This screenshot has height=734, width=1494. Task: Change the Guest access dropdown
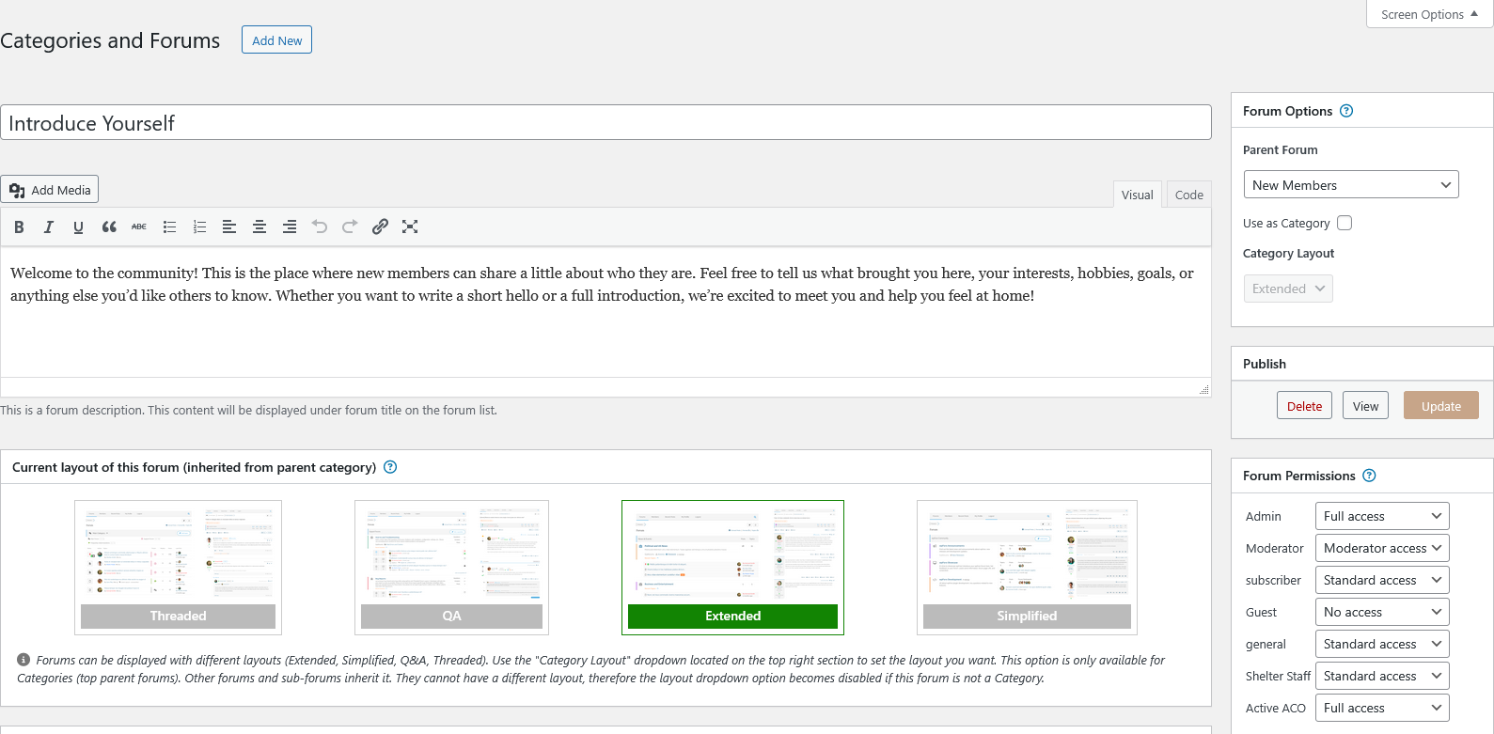tap(1381, 612)
